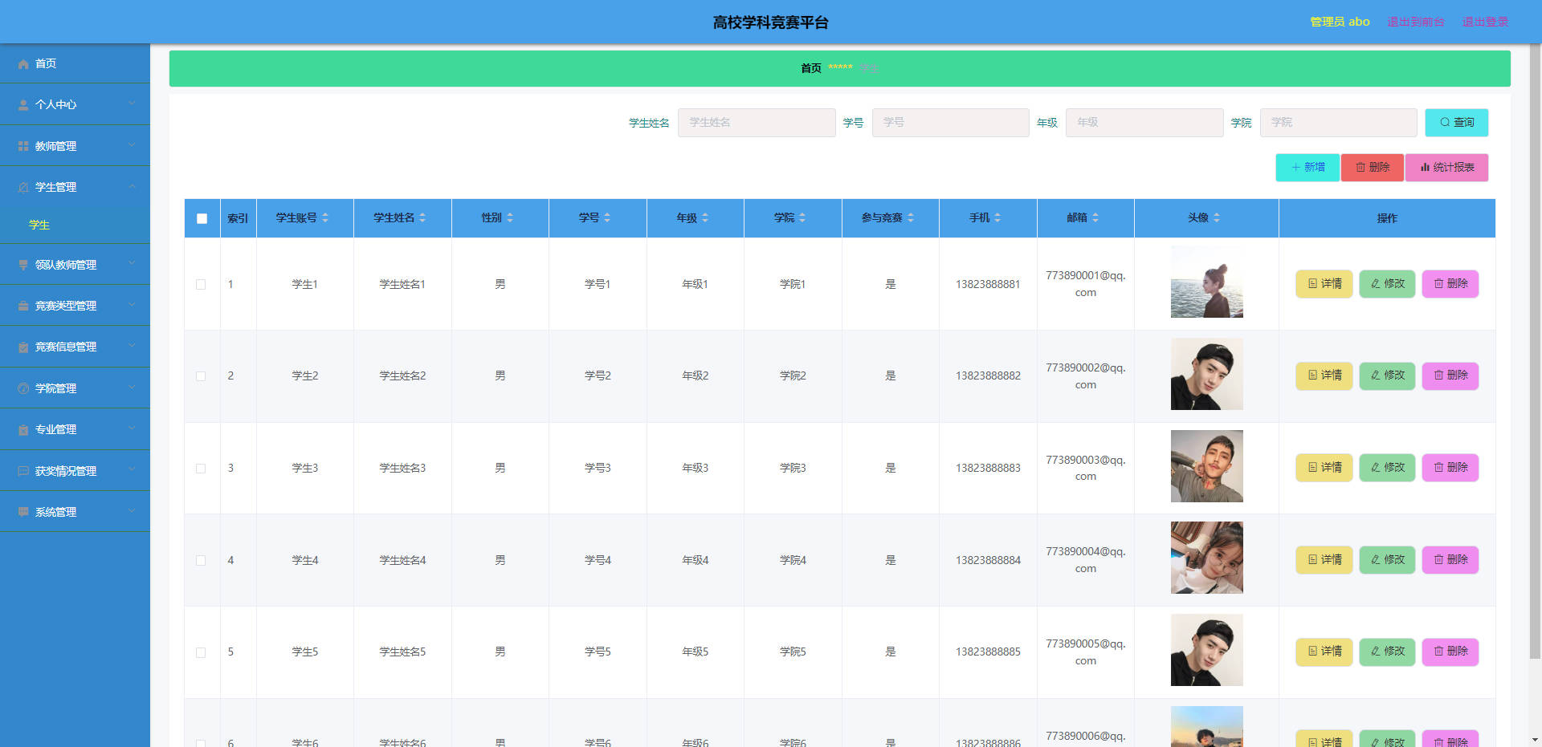Sort by 邮箱 column arrows
This screenshot has height=747, width=1542.
click(x=1095, y=218)
